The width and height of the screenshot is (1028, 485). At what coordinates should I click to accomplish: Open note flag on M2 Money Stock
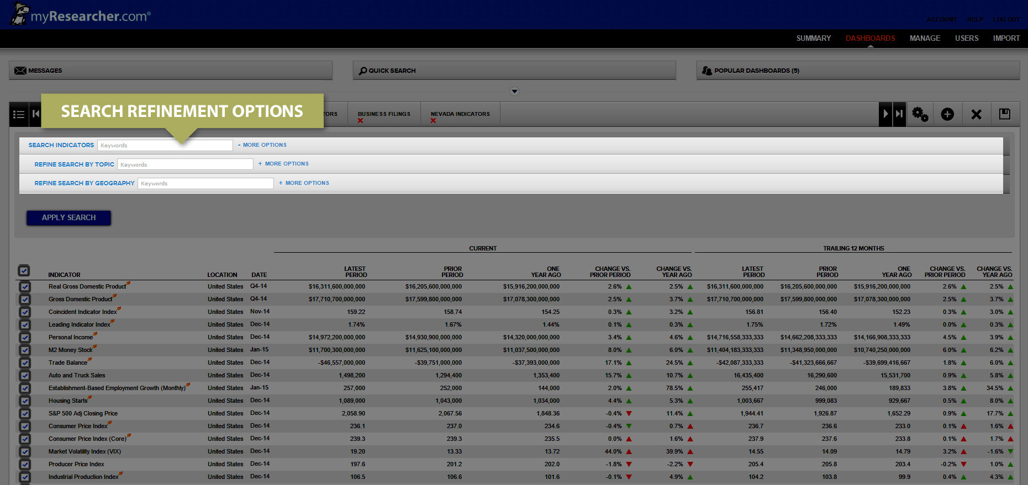click(94, 347)
